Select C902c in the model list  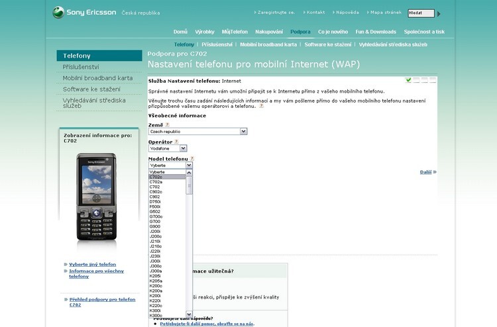(167, 192)
